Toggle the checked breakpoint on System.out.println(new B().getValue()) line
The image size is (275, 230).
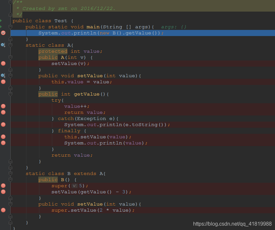pyautogui.click(x=3, y=33)
